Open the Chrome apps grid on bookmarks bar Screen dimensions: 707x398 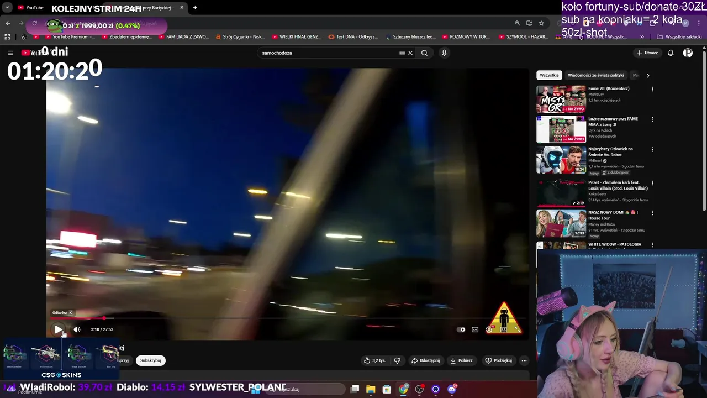[7, 37]
